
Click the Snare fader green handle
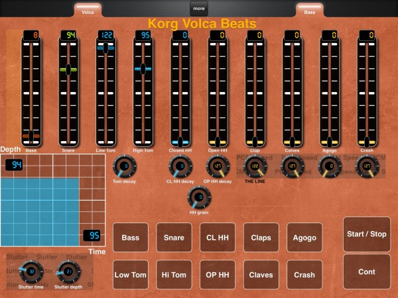tap(68, 70)
